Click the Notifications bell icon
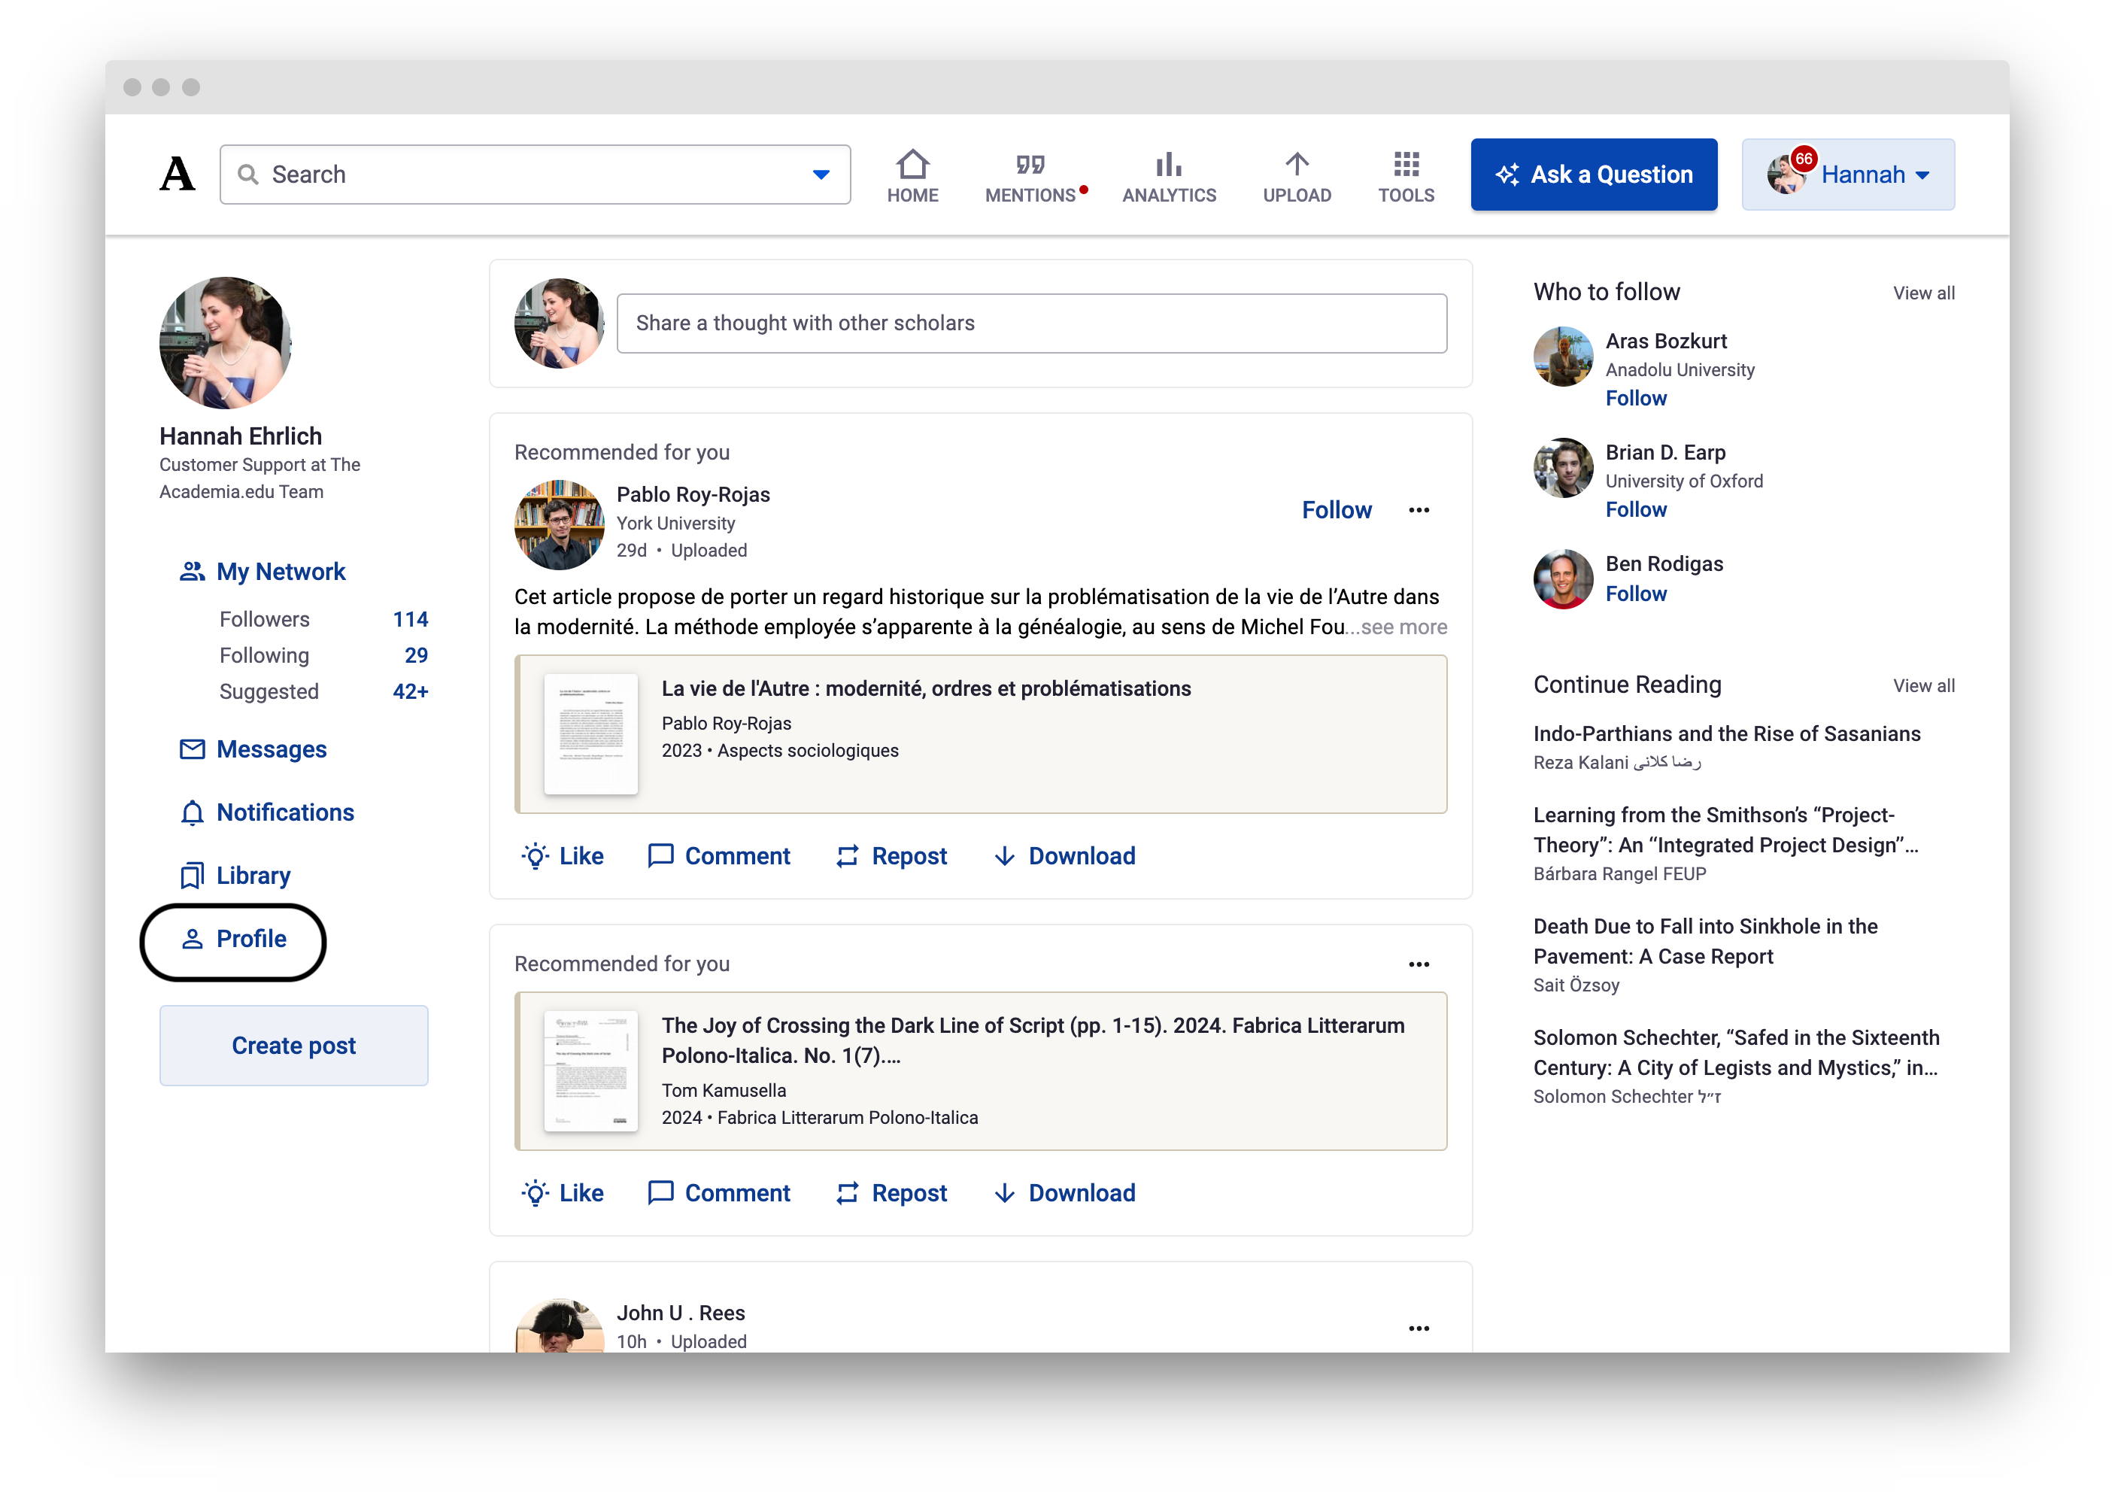Screen dimensions: 2115x1503 pyautogui.click(x=192, y=812)
